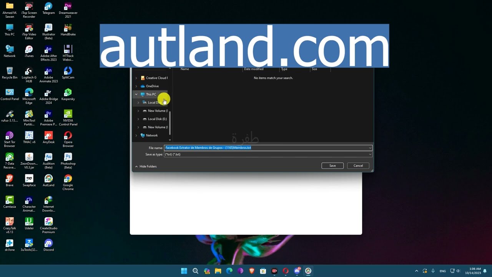Open Microsoft Store from the taskbar
Screen dimensions: 492x277
tap(263, 271)
